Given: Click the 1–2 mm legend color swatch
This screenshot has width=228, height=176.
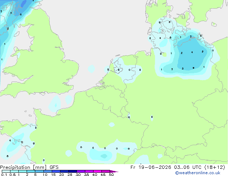Looking at the screenshot, I should click(23, 171).
